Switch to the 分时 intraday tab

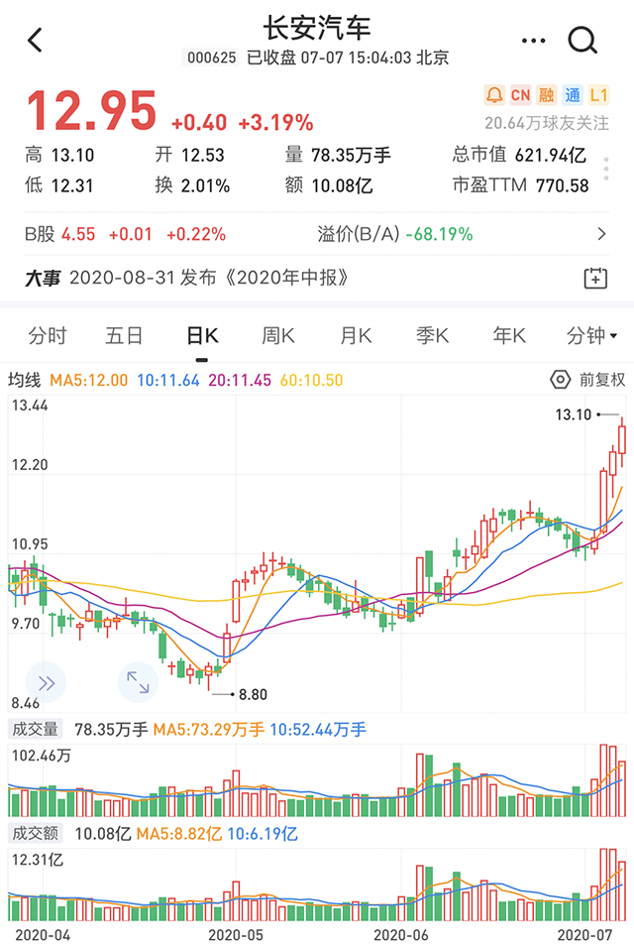(x=47, y=336)
